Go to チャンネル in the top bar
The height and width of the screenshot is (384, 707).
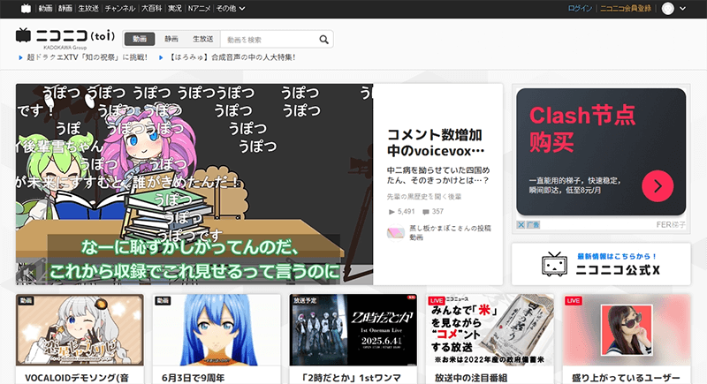(x=120, y=9)
